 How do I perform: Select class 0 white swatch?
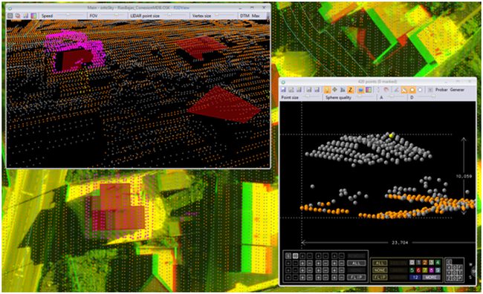pyautogui.click(x=412, y=263)
